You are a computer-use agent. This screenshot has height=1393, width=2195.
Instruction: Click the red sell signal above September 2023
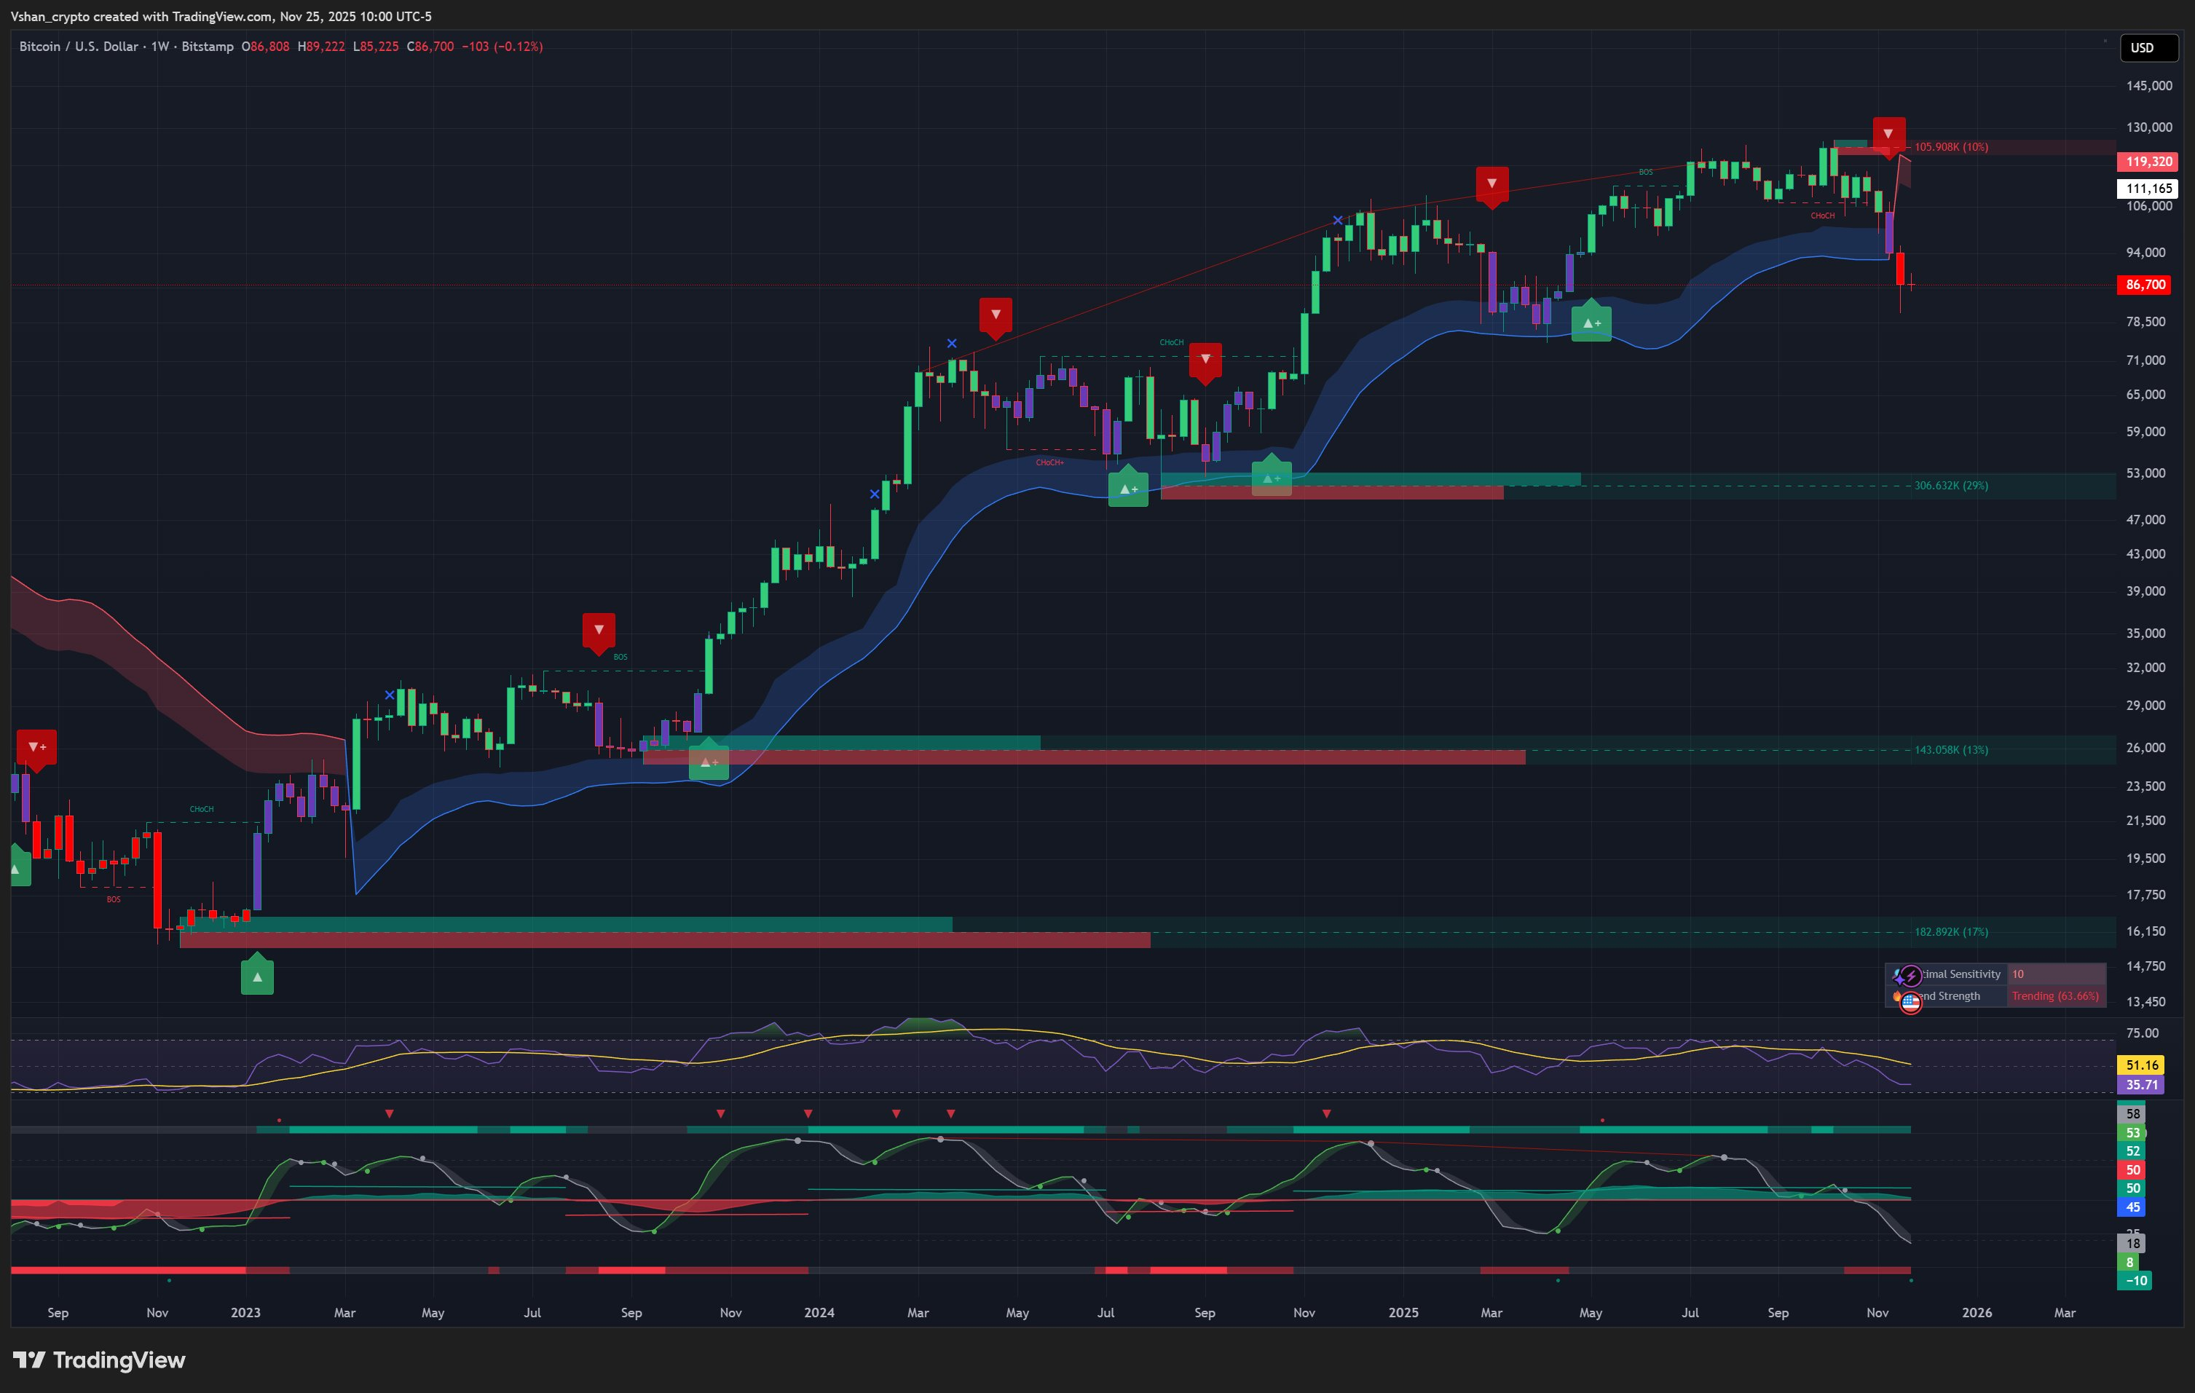coord(599,630)
